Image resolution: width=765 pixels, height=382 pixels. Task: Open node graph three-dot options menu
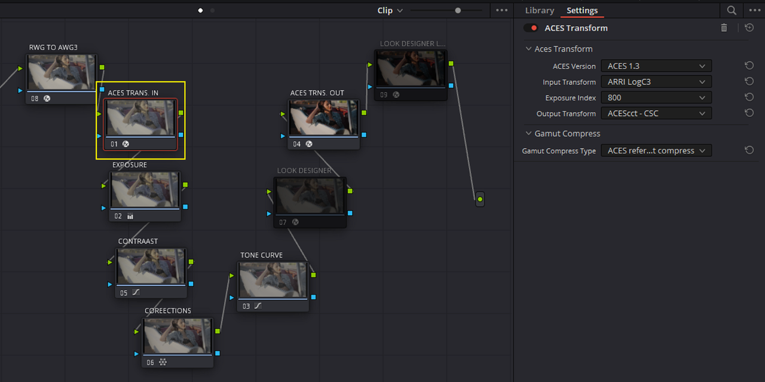[501, 10]
